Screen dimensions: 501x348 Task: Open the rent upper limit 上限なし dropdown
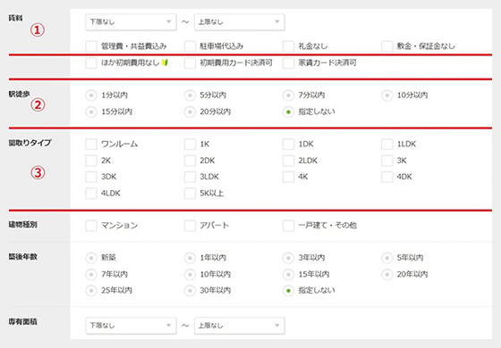(240, 22)
